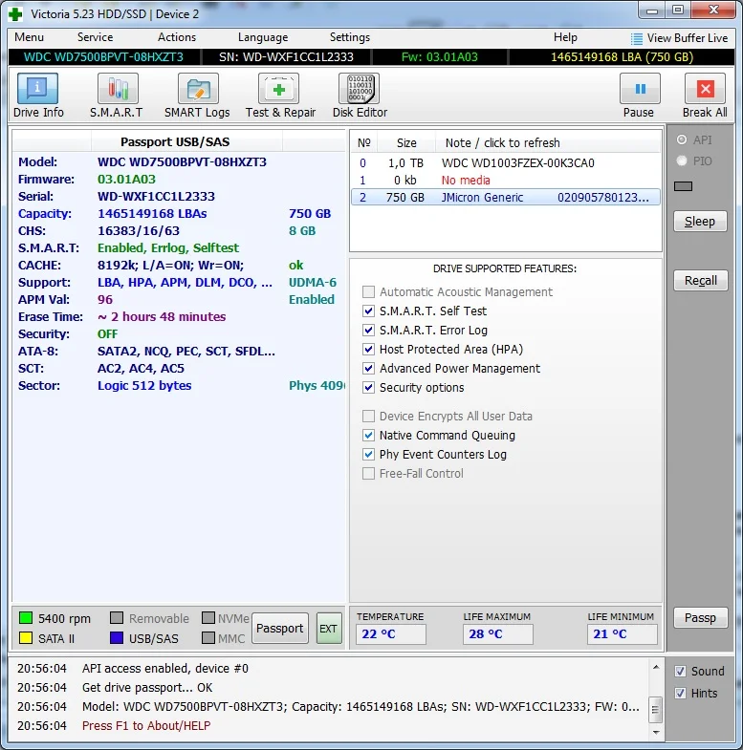Click the log scrollbar down arrow

point(656,733)
